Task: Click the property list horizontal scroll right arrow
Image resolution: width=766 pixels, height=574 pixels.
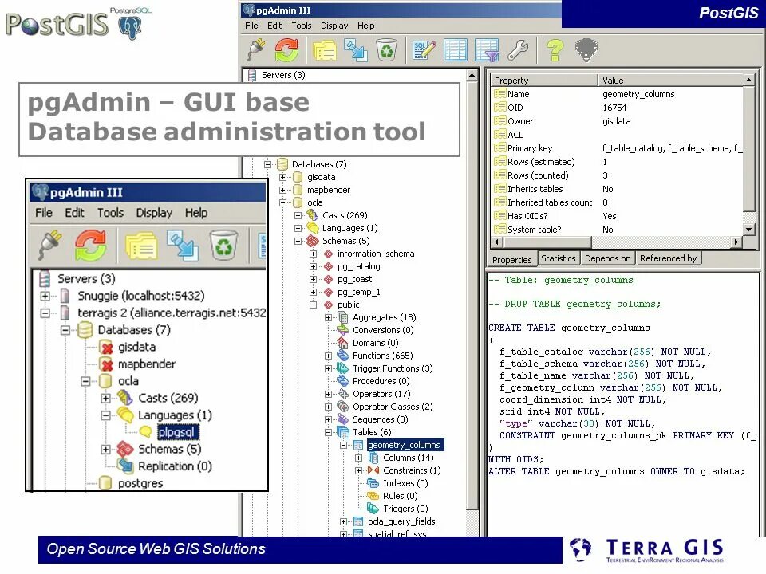Action: point(736,241)
